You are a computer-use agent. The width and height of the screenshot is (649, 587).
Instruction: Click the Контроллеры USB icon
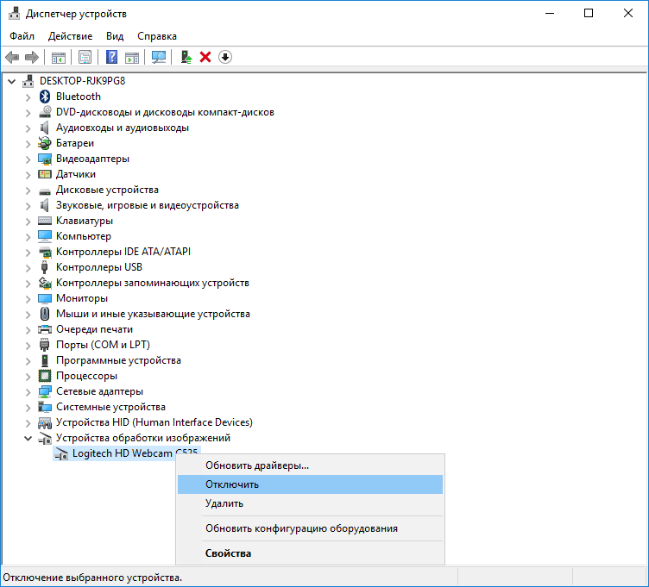coord(45,267)
